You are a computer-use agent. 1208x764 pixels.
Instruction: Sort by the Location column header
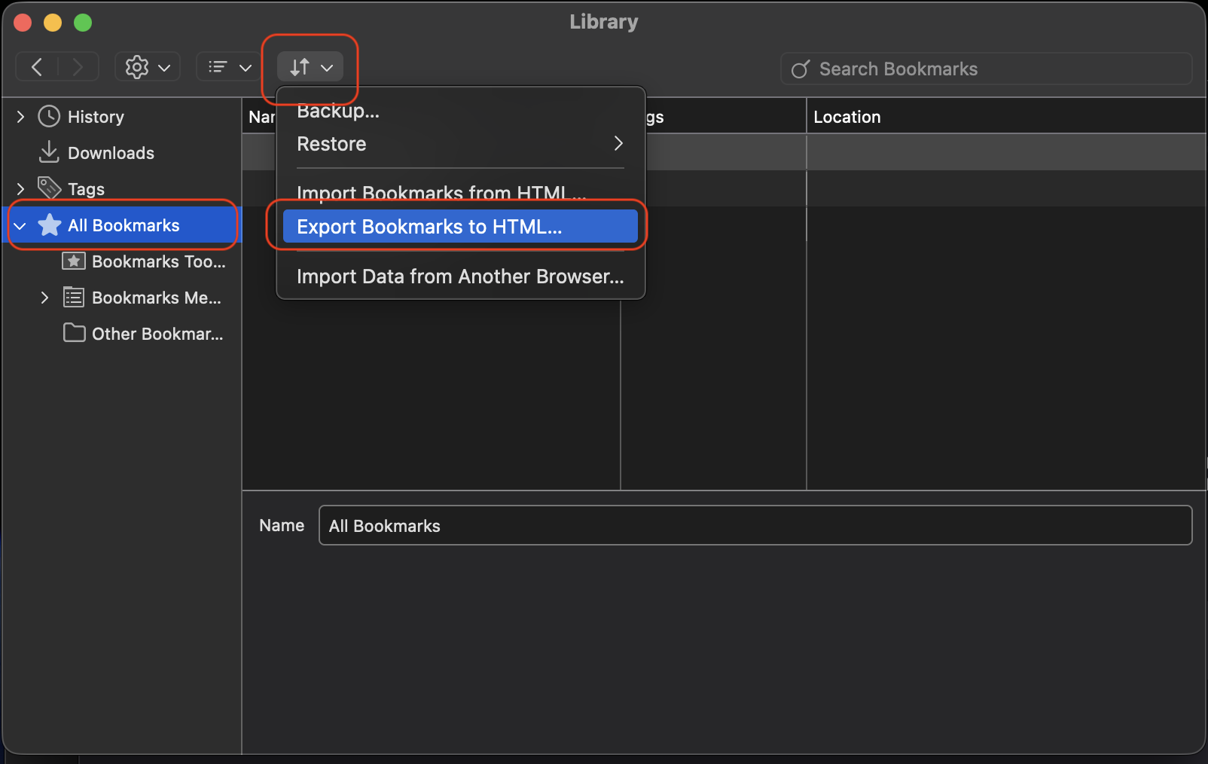(847, 116)
